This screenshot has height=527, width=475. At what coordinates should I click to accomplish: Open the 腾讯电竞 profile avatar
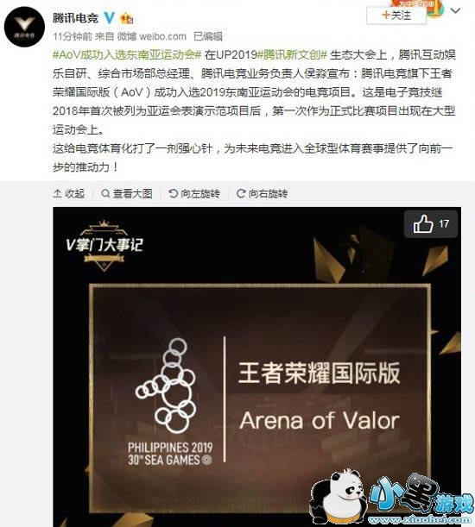click(x=24, y=27)
